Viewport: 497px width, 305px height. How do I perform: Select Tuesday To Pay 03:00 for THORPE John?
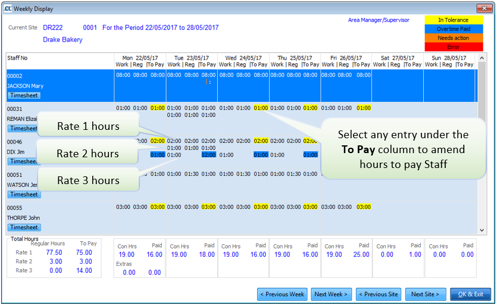tap(208, 207)
